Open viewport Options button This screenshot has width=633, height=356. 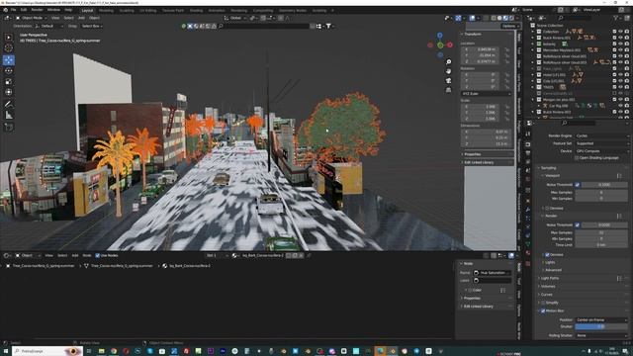510,26
